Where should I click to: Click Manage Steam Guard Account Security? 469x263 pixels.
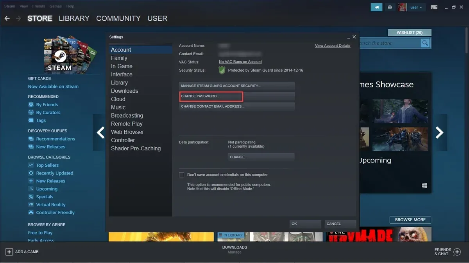[x=237, y=86]
